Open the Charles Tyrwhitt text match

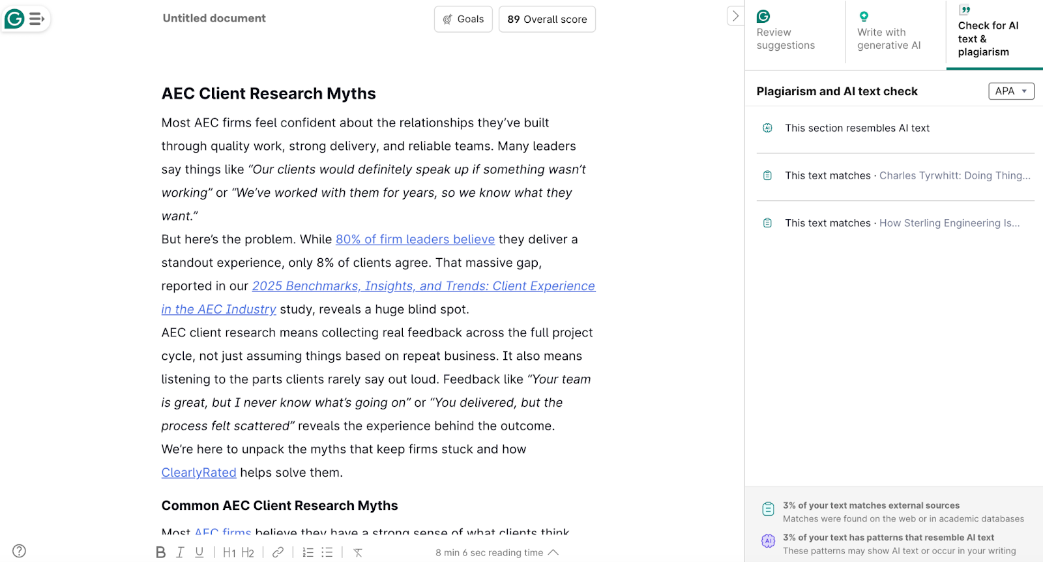pos(896,176)
